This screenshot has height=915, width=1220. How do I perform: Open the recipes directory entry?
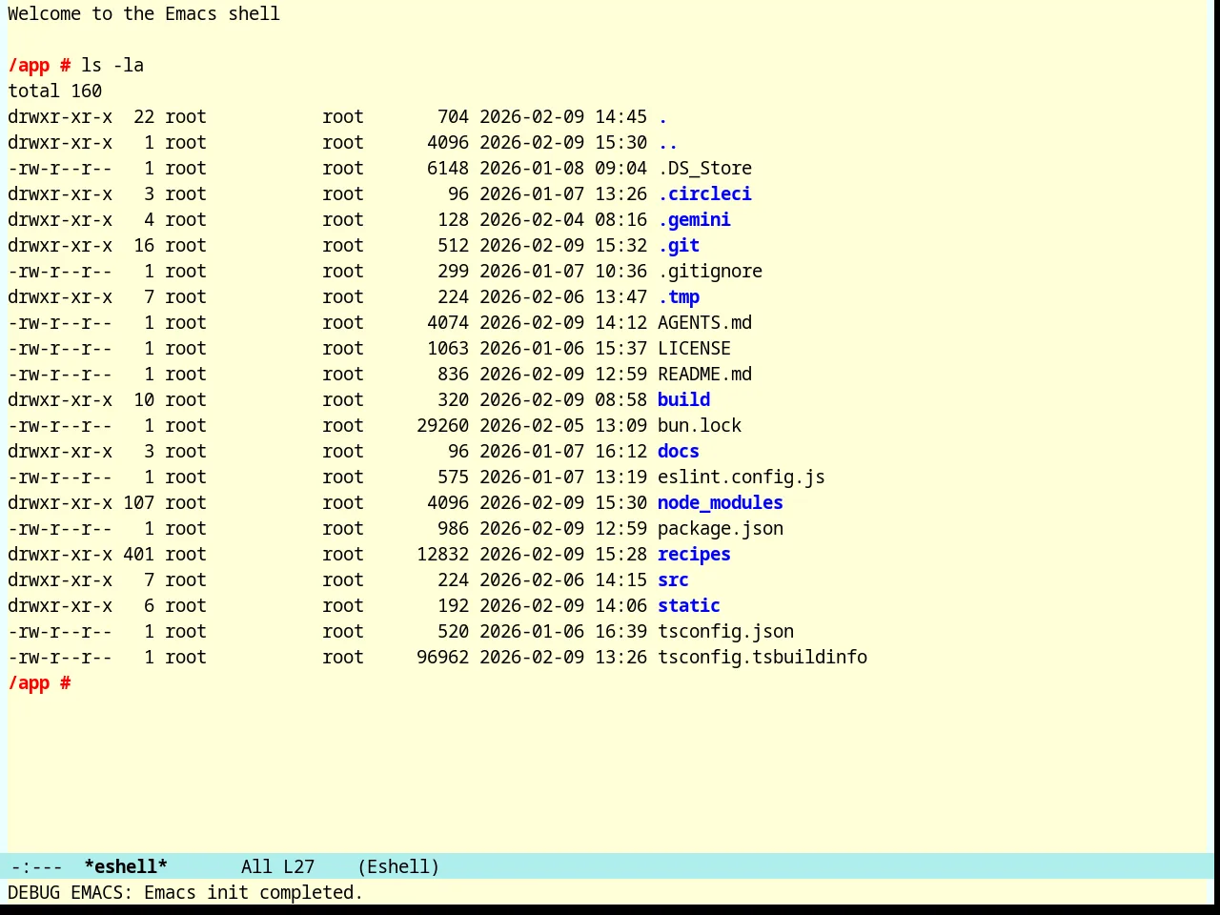(x=694, y=555)
